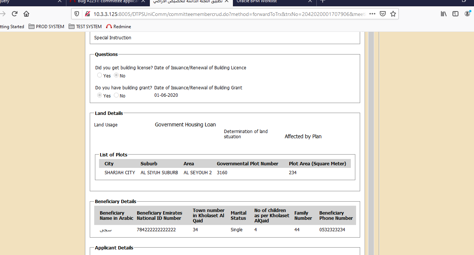Click Family Number value 44

tap(297, 230)
